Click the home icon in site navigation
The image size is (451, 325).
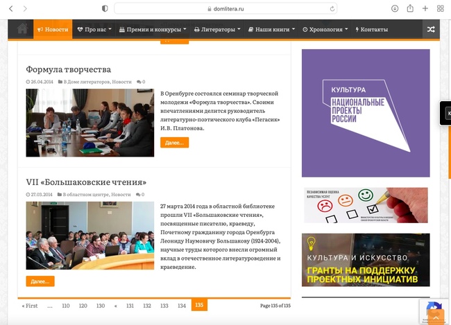(22, 29)
